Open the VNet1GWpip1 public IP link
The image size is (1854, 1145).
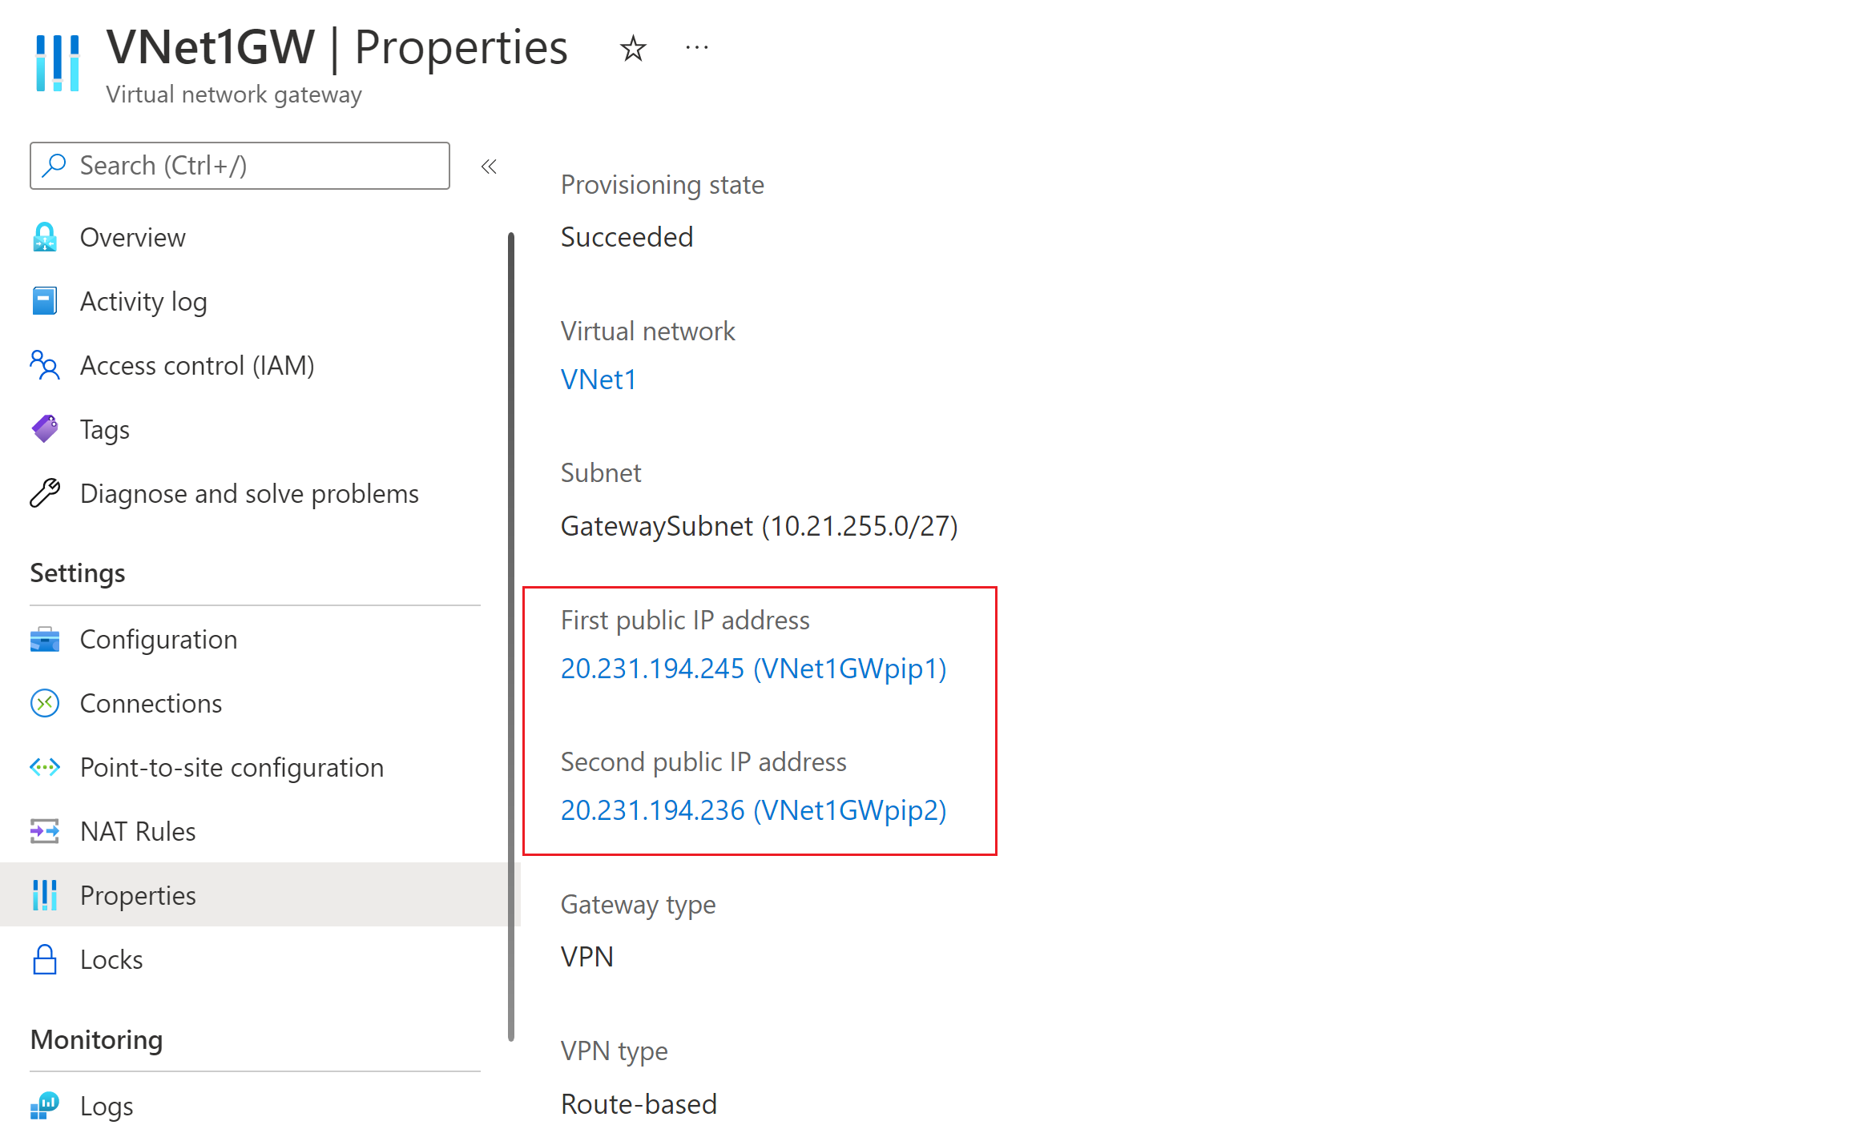pos(753,669)
